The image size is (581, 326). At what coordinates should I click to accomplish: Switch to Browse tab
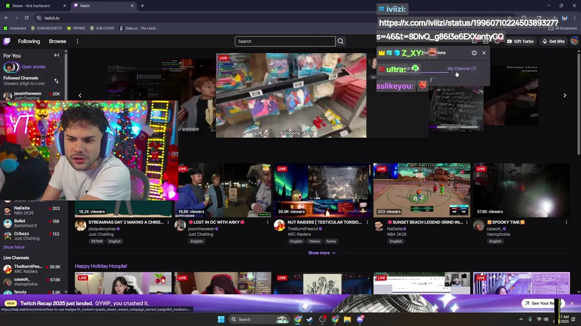click(57, 41)
